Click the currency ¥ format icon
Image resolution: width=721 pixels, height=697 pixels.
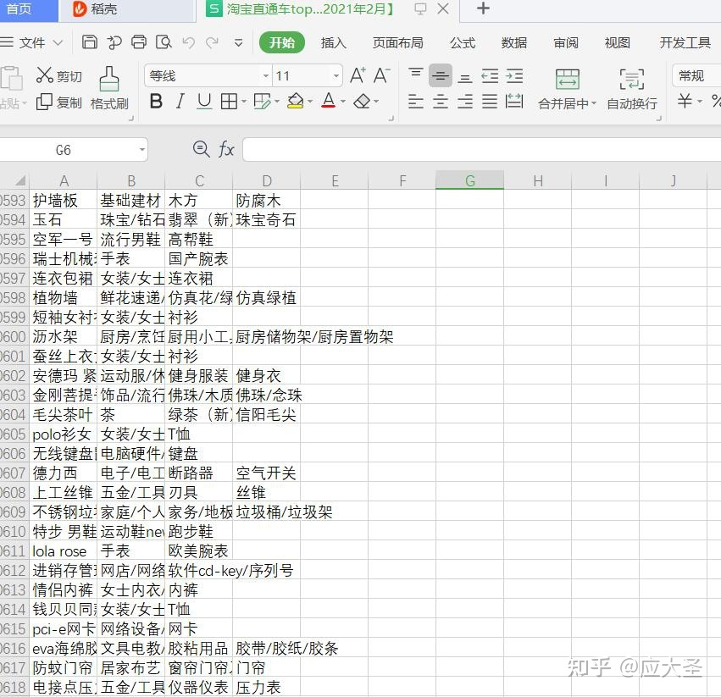tap(685, 100)
